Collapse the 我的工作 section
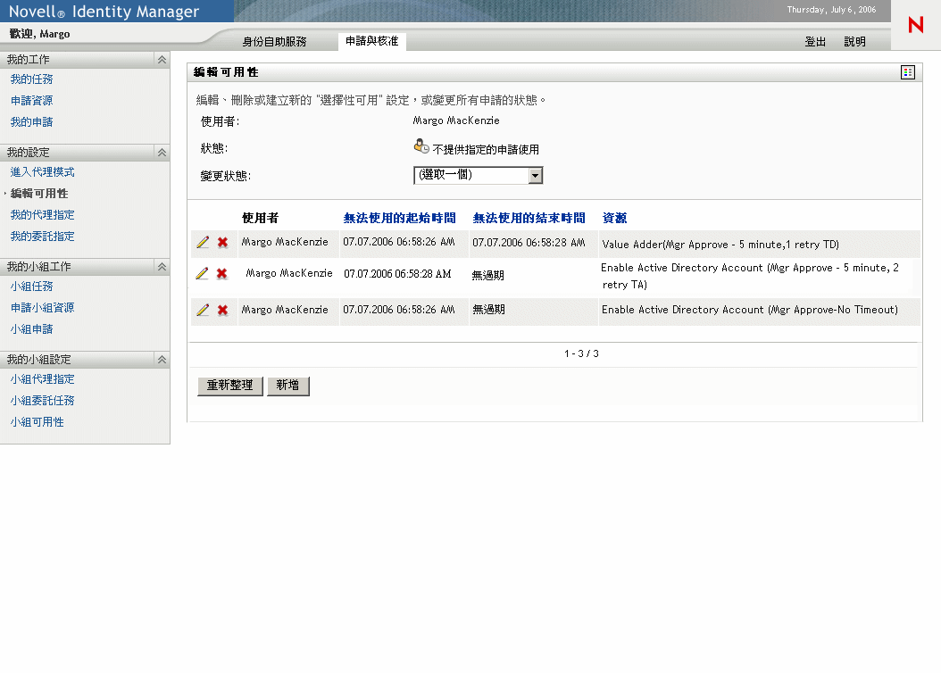Image resolution: width=941 pixels, height=673 pixels. [162, 60]
